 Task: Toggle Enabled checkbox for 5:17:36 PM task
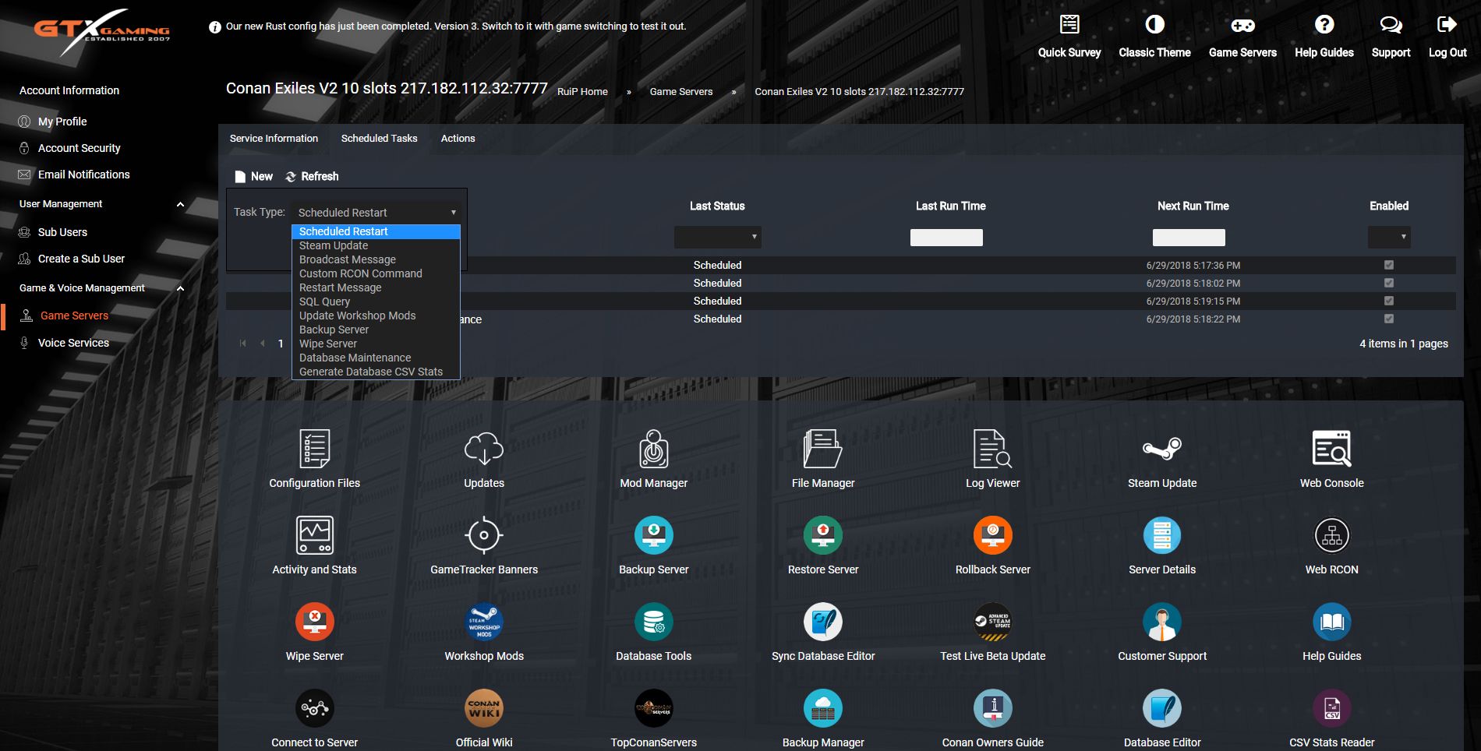[x=1388, y=265]
